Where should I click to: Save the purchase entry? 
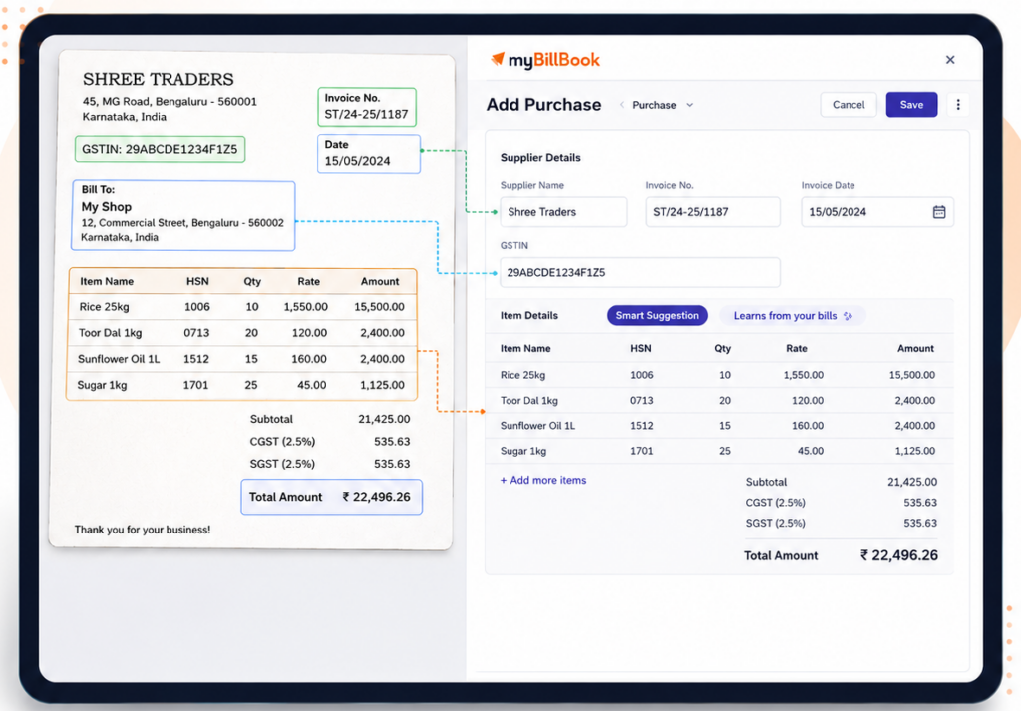911,104
